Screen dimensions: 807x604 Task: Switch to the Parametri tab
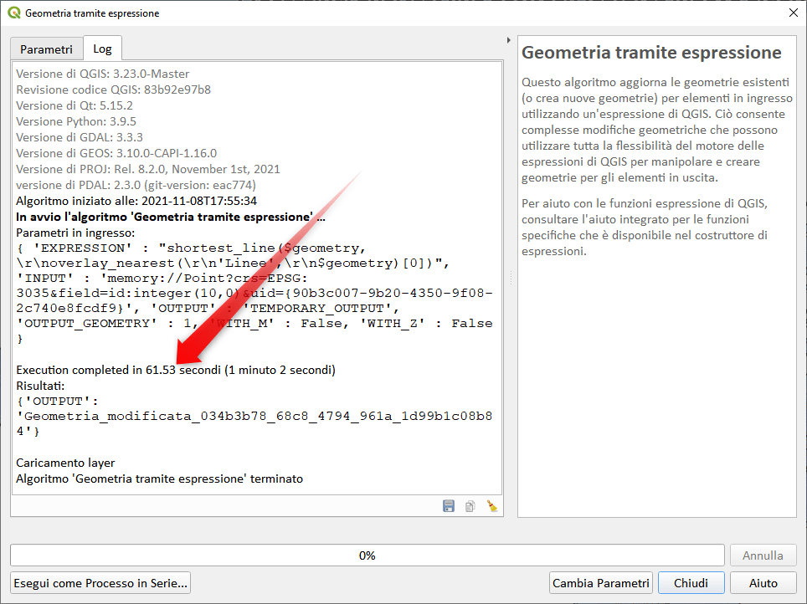click(46, 49)
